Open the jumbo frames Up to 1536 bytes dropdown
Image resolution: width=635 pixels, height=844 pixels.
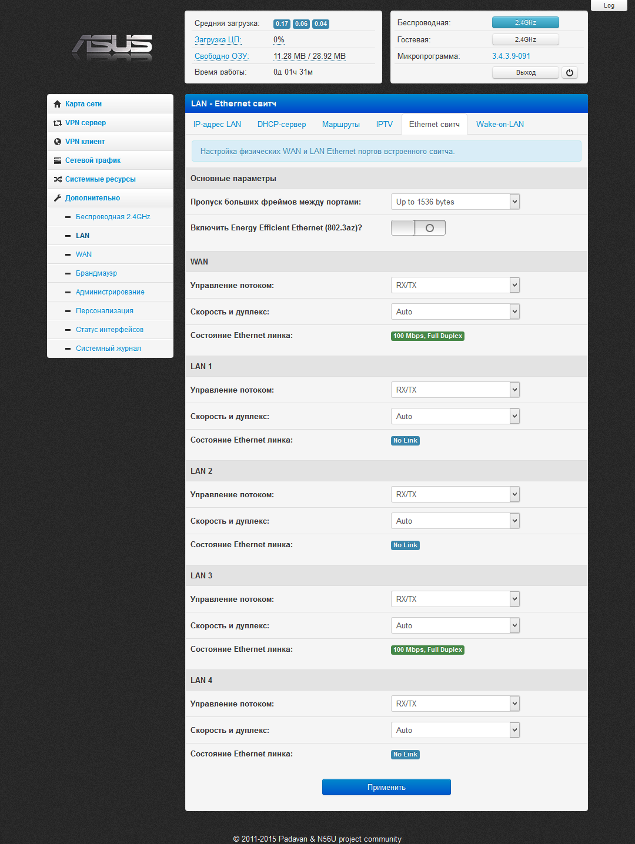coord(455,202)
